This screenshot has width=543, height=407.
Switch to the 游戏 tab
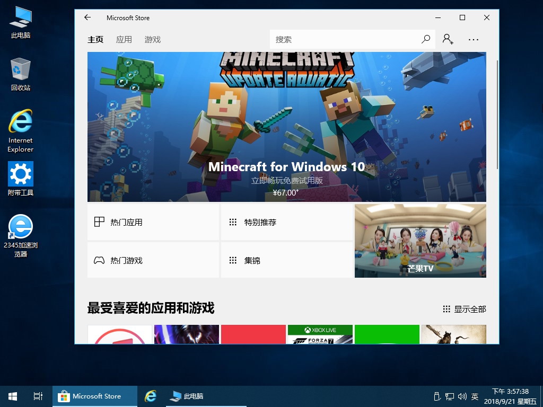click(153, 39)
